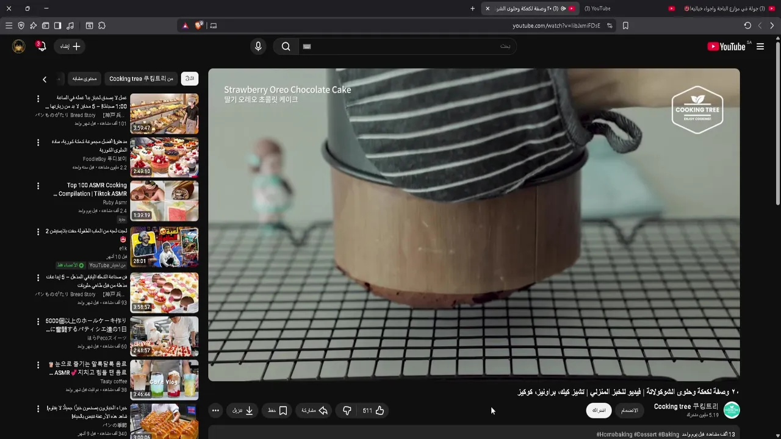
Task: Dislike the video with thumbs down
Action: [347, 410]
